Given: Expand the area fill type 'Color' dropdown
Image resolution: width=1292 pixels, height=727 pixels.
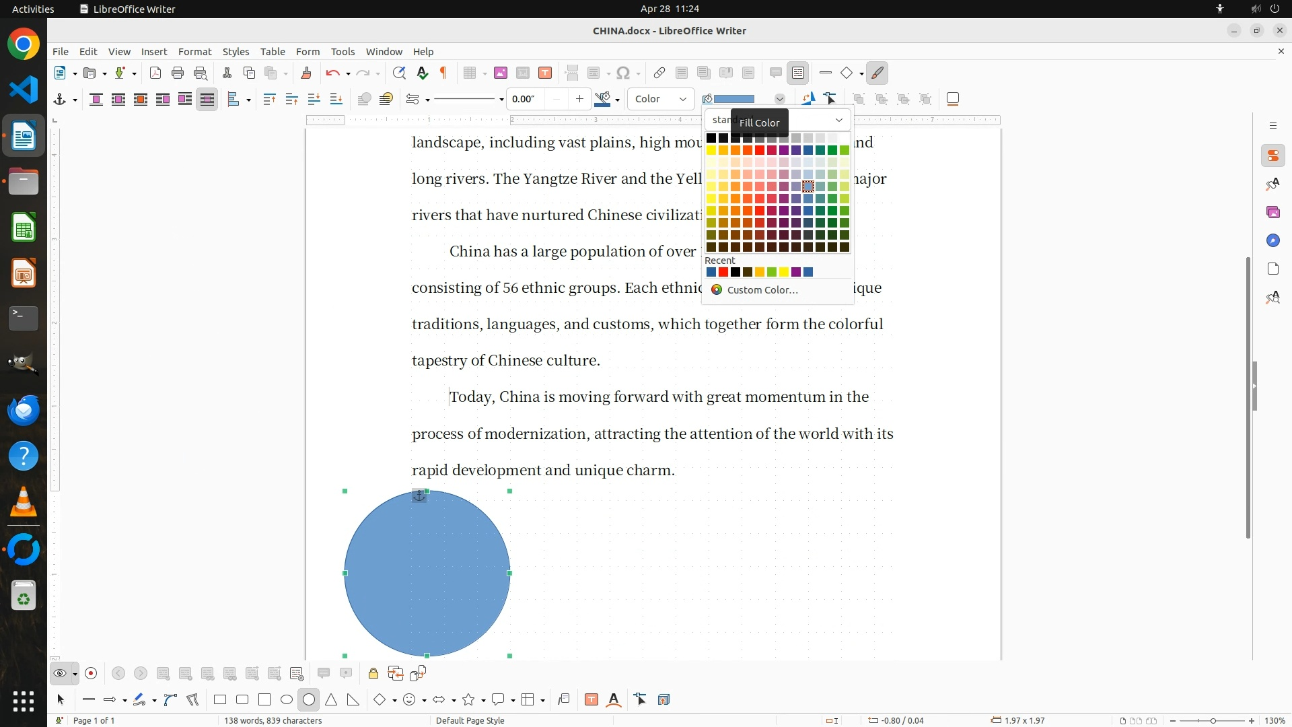Looking at the screenshot, I should pos(682,100).
